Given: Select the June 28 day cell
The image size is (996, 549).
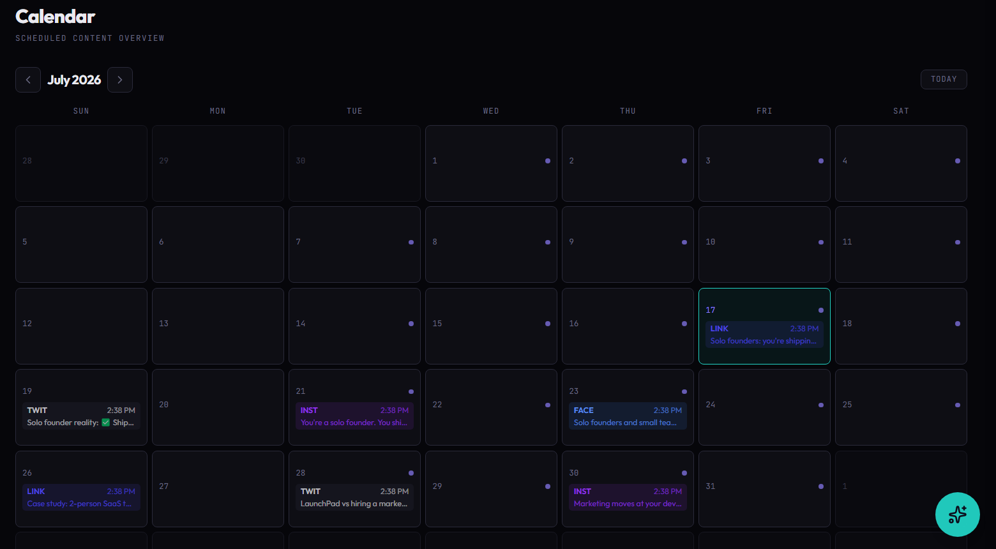Looking at the screenshot, I should [81, 163].
